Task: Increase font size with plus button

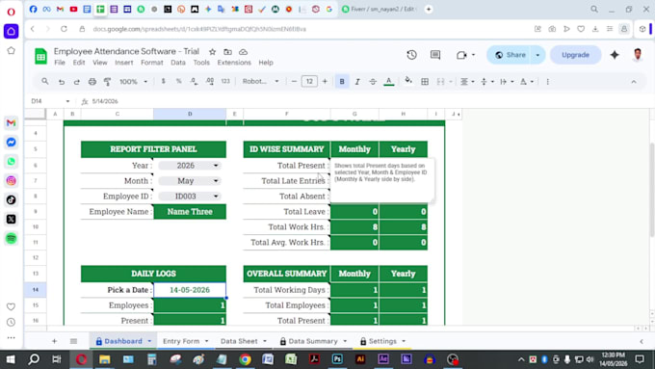Action: [x=325, y=82]
